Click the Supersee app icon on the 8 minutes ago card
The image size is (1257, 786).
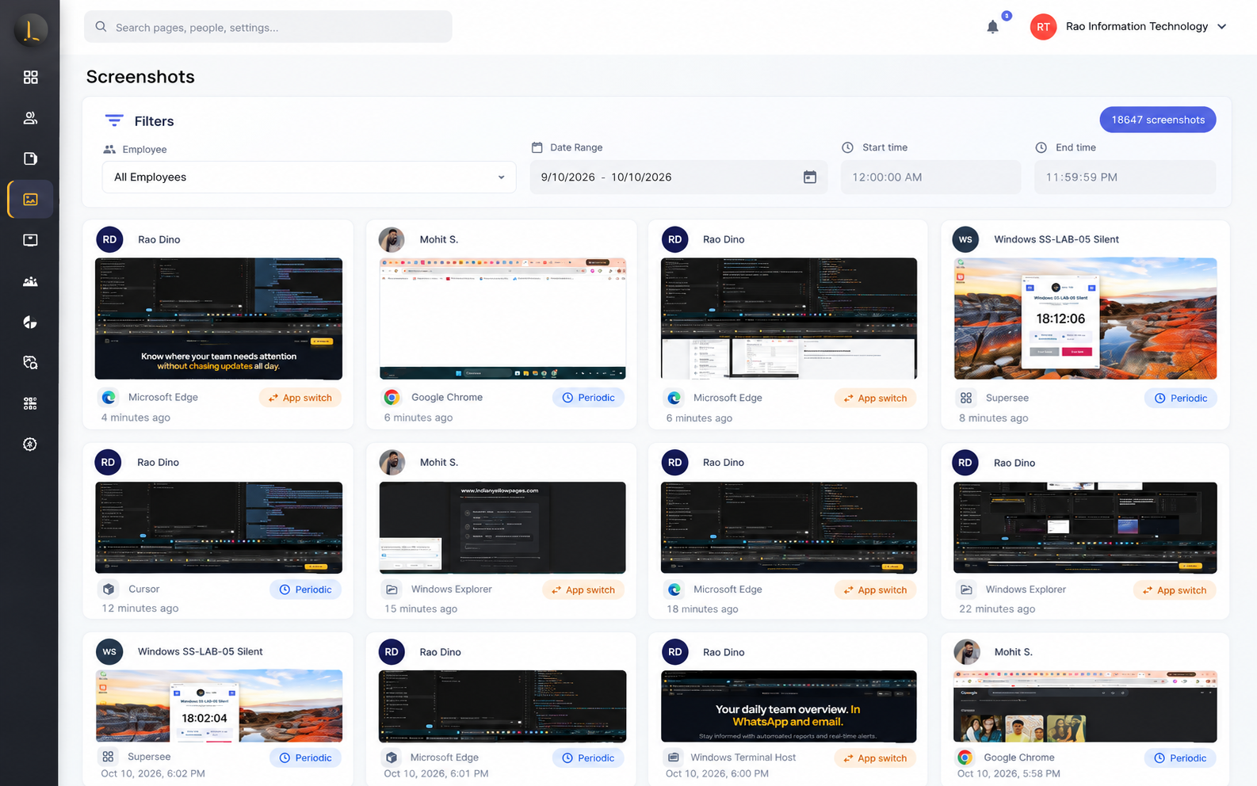click(966, 398)
